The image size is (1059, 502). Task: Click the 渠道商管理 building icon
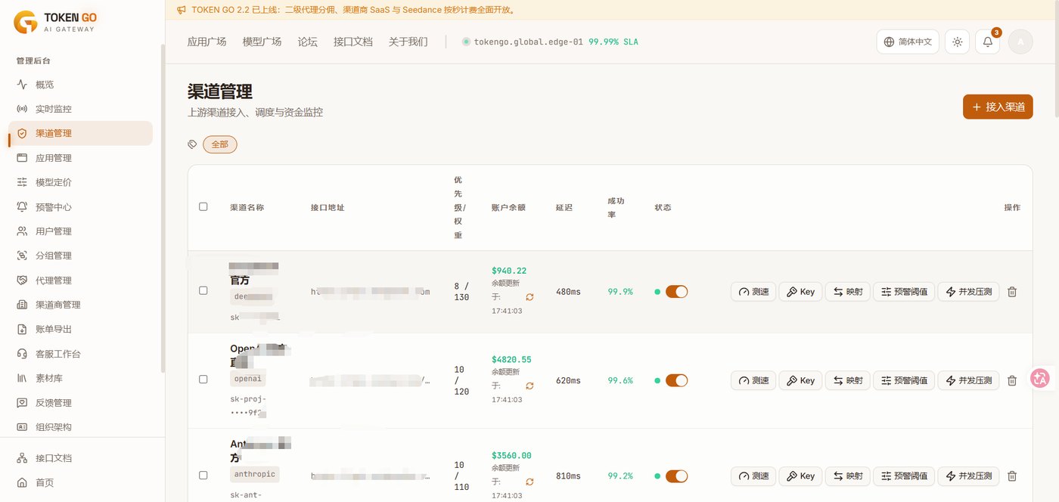22,305
